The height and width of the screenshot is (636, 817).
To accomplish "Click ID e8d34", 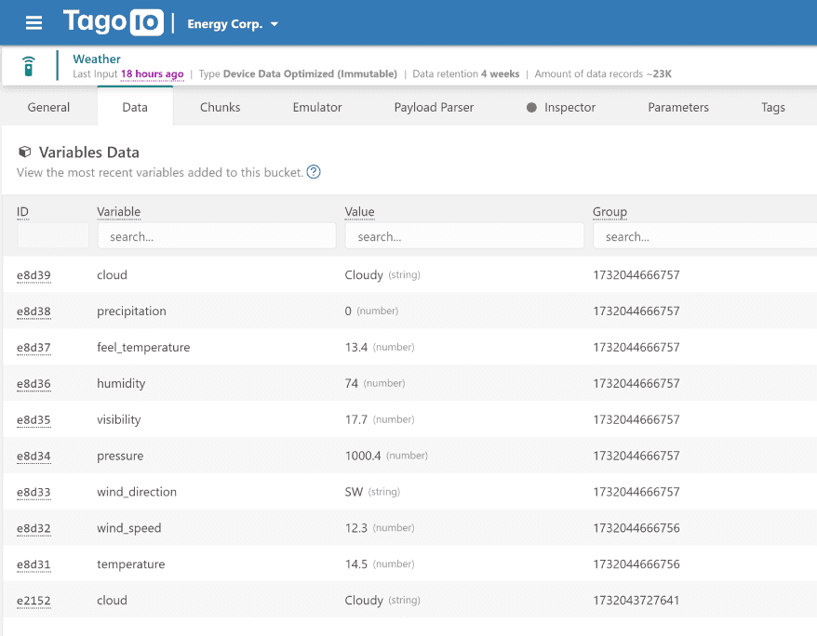I will click(33, 456).
